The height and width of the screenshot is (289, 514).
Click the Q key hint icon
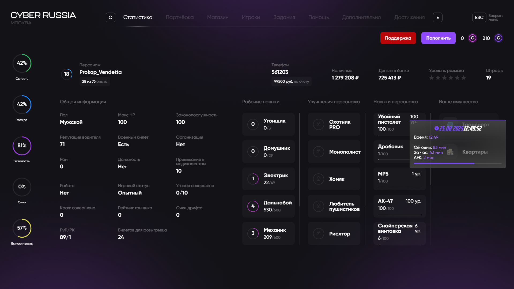point(111,17)
